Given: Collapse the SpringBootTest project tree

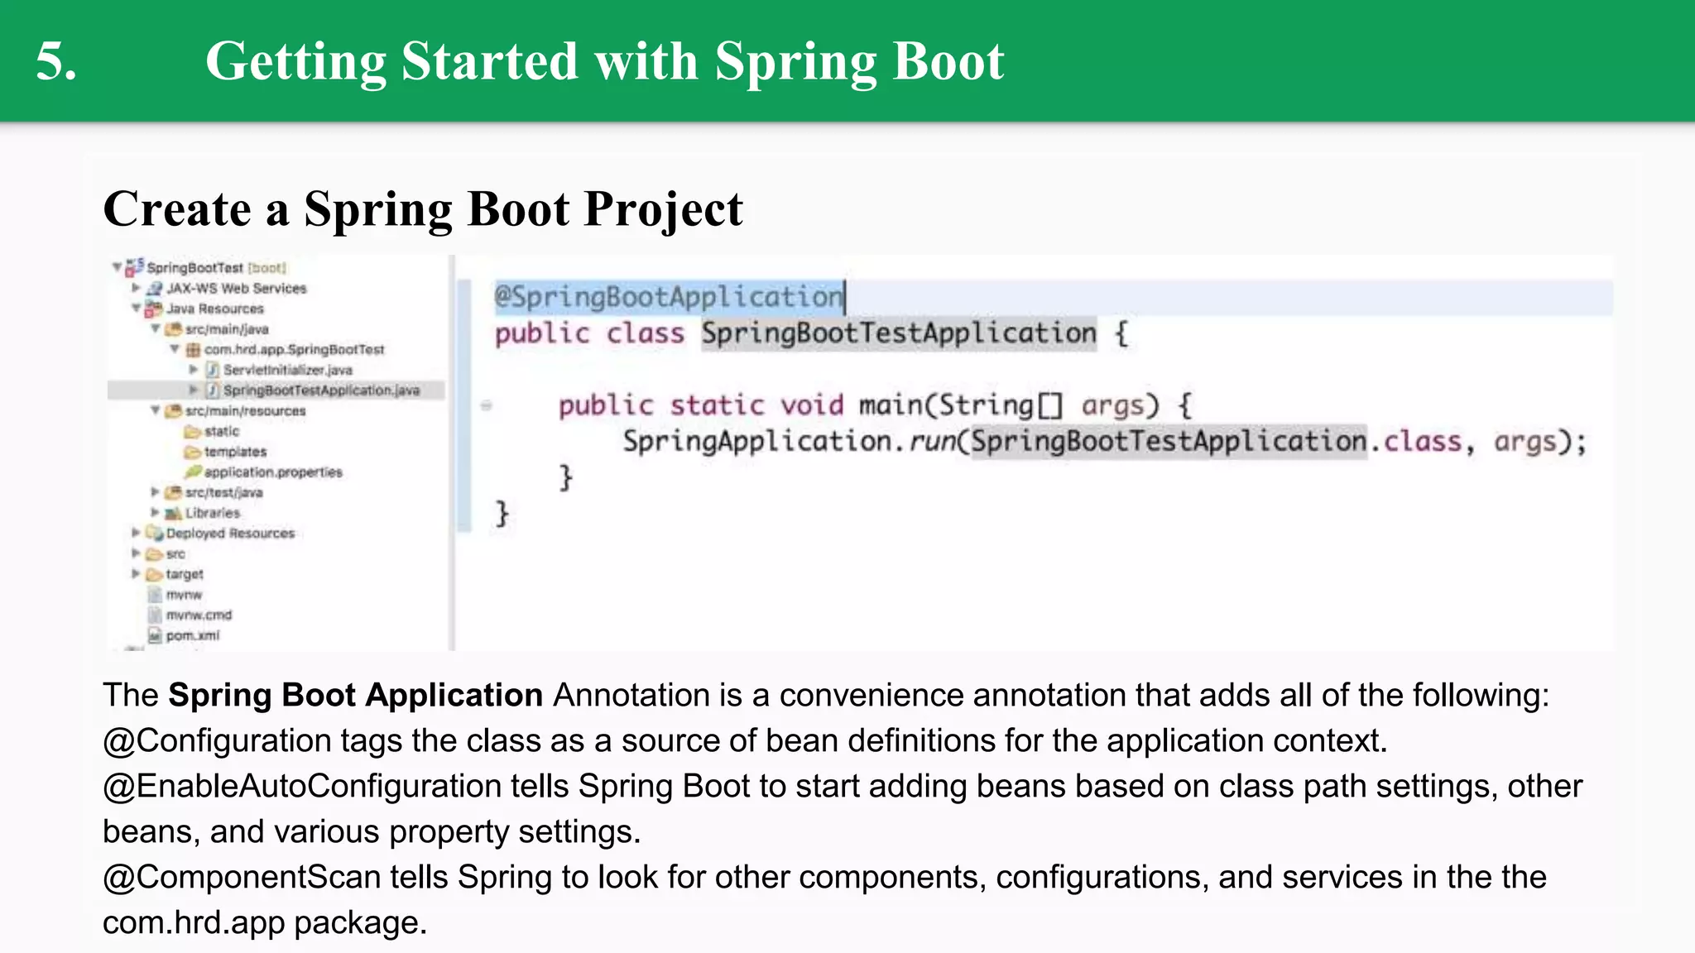Looking at the screenshot, I should point(118,267).
